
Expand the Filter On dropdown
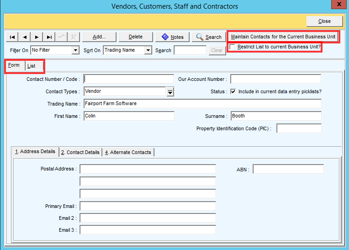tap(75, 50)
